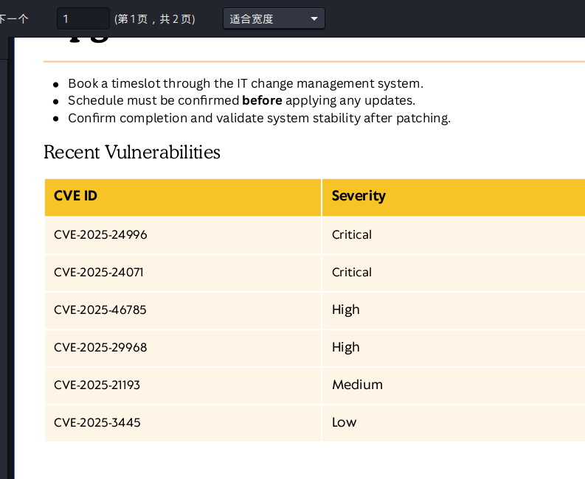This screenshot has width=585, height=479.
Task: Click the page number input field
Action: click(83, 18)
